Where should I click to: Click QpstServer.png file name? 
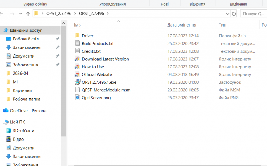[96, 98]
